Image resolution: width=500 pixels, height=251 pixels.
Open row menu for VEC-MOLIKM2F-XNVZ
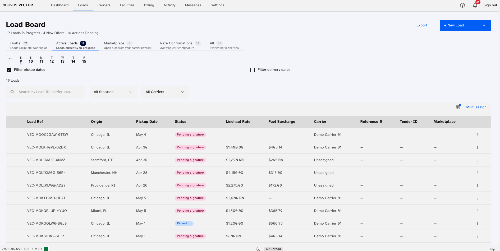(x=477, y=160)
